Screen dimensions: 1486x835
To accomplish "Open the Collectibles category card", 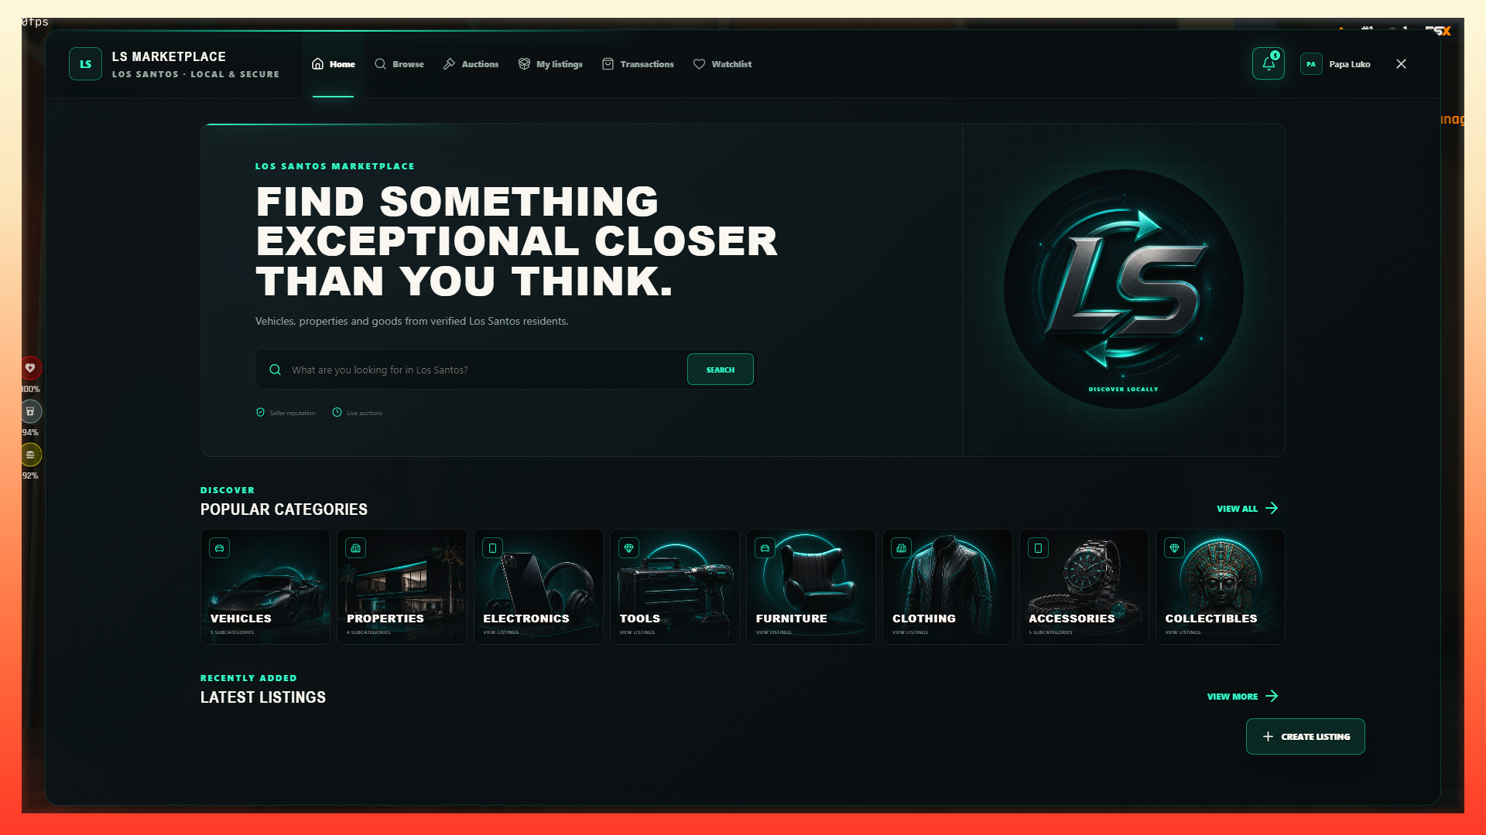I will (x=1221, y=587).
